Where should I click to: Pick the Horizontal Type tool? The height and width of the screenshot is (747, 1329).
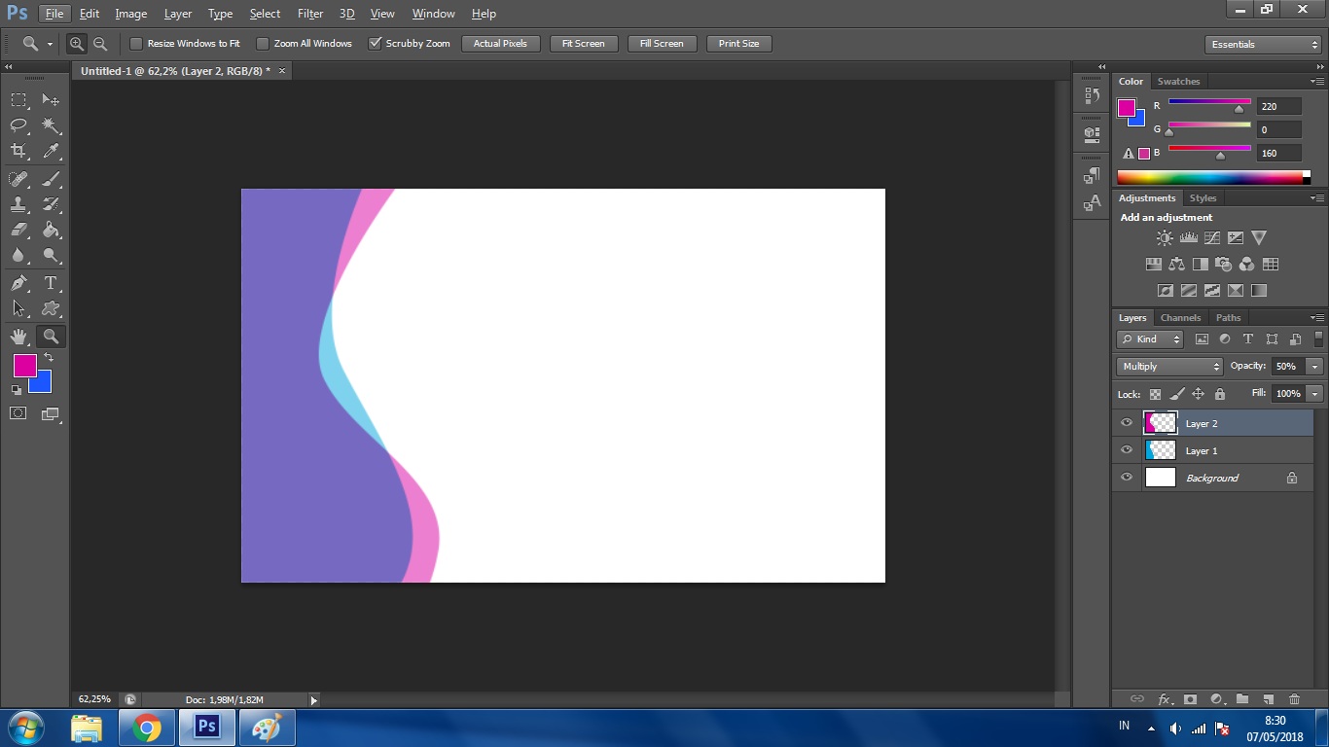[51, 283]
